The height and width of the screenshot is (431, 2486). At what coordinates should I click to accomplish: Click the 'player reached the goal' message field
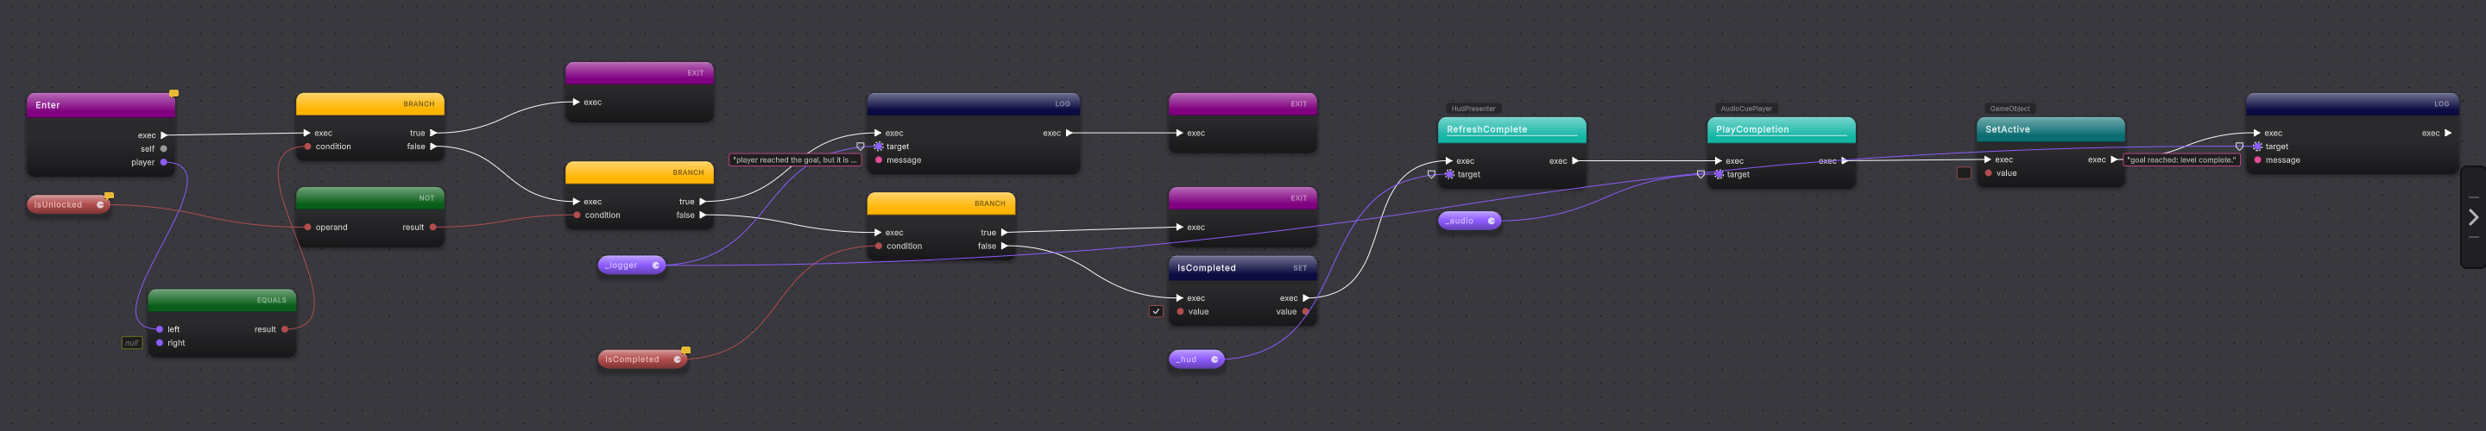point(794,160)
